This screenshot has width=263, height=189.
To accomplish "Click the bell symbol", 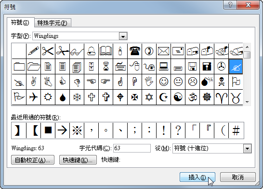I will 91,51.
